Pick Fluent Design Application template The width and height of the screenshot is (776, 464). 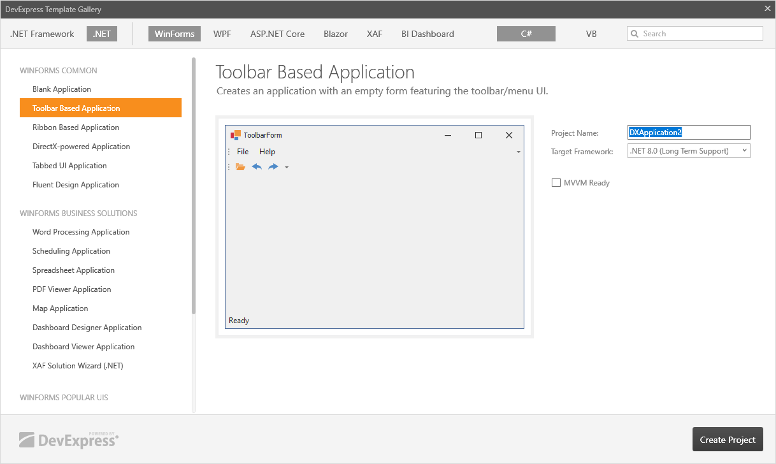(101, 185)
